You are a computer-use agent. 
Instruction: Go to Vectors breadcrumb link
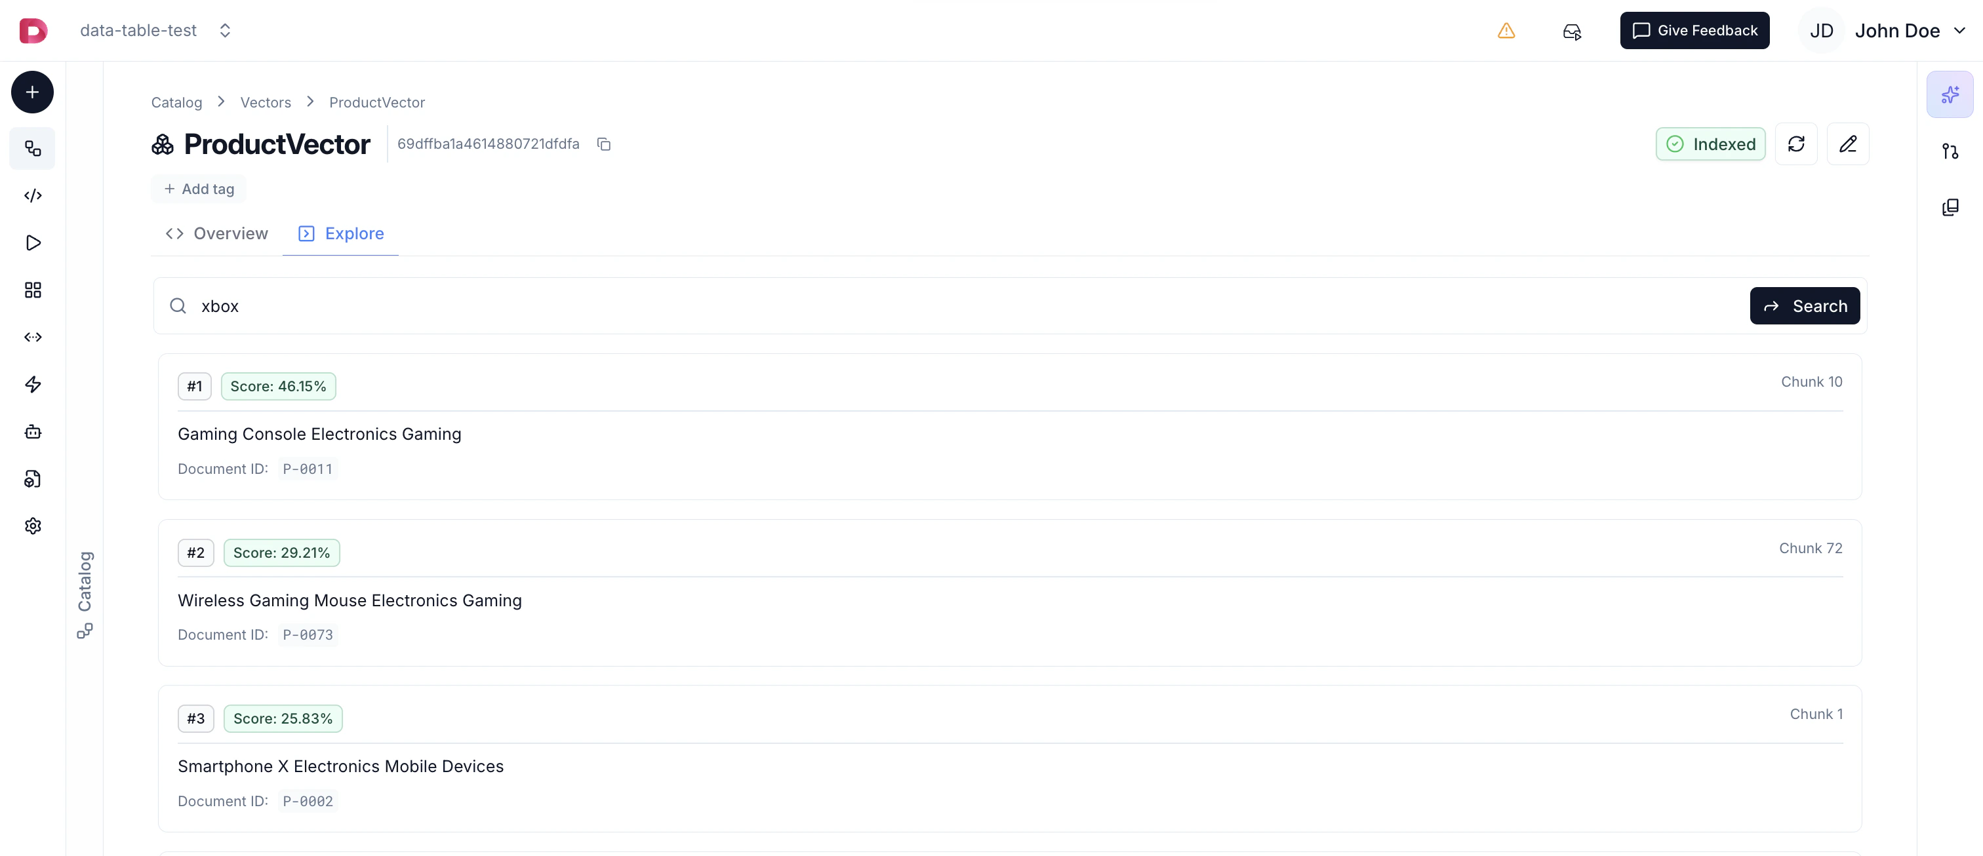pos(266,102)
